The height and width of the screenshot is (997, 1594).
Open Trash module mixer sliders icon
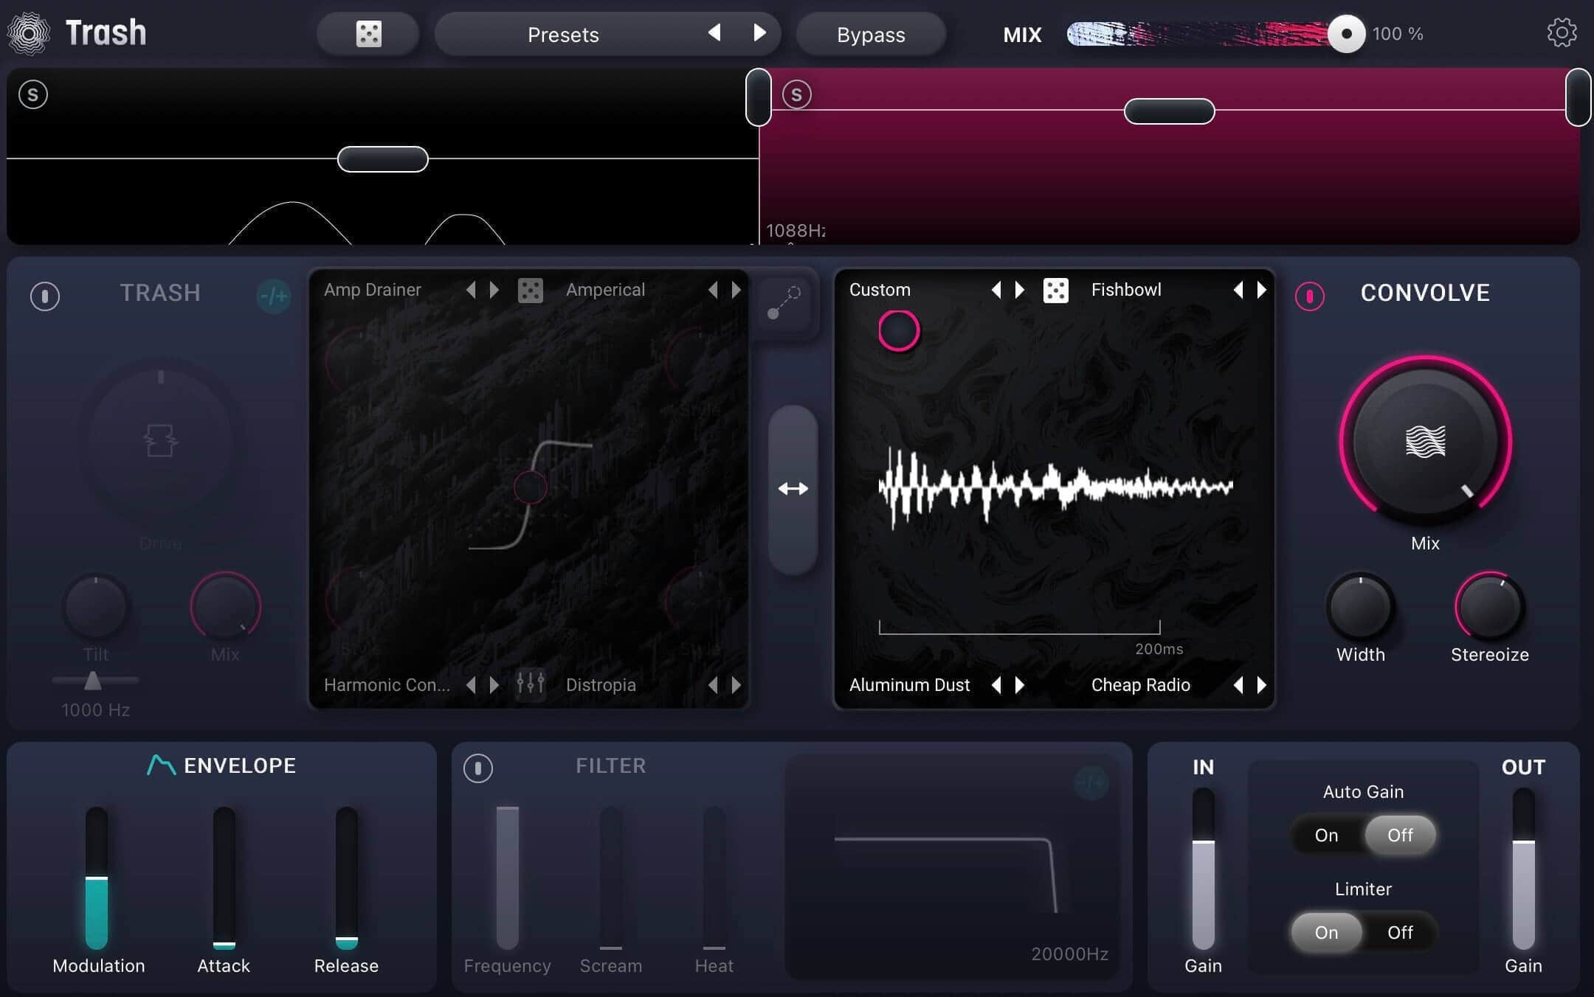530,684
